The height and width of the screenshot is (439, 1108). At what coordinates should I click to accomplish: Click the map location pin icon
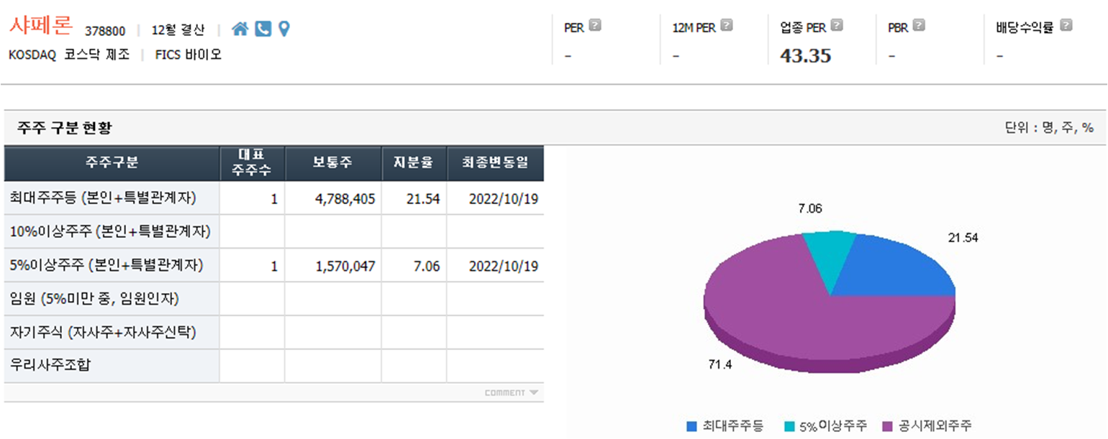pyautogui.click(x=284, y=29)
